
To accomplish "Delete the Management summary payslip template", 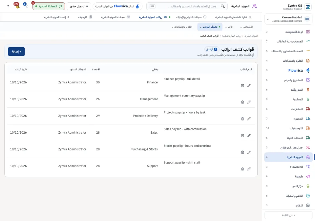I will (242, 102).
